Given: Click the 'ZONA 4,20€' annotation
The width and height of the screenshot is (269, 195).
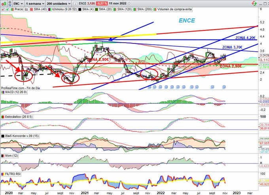Looking at the screenshot, I should (x=245, y=38).
